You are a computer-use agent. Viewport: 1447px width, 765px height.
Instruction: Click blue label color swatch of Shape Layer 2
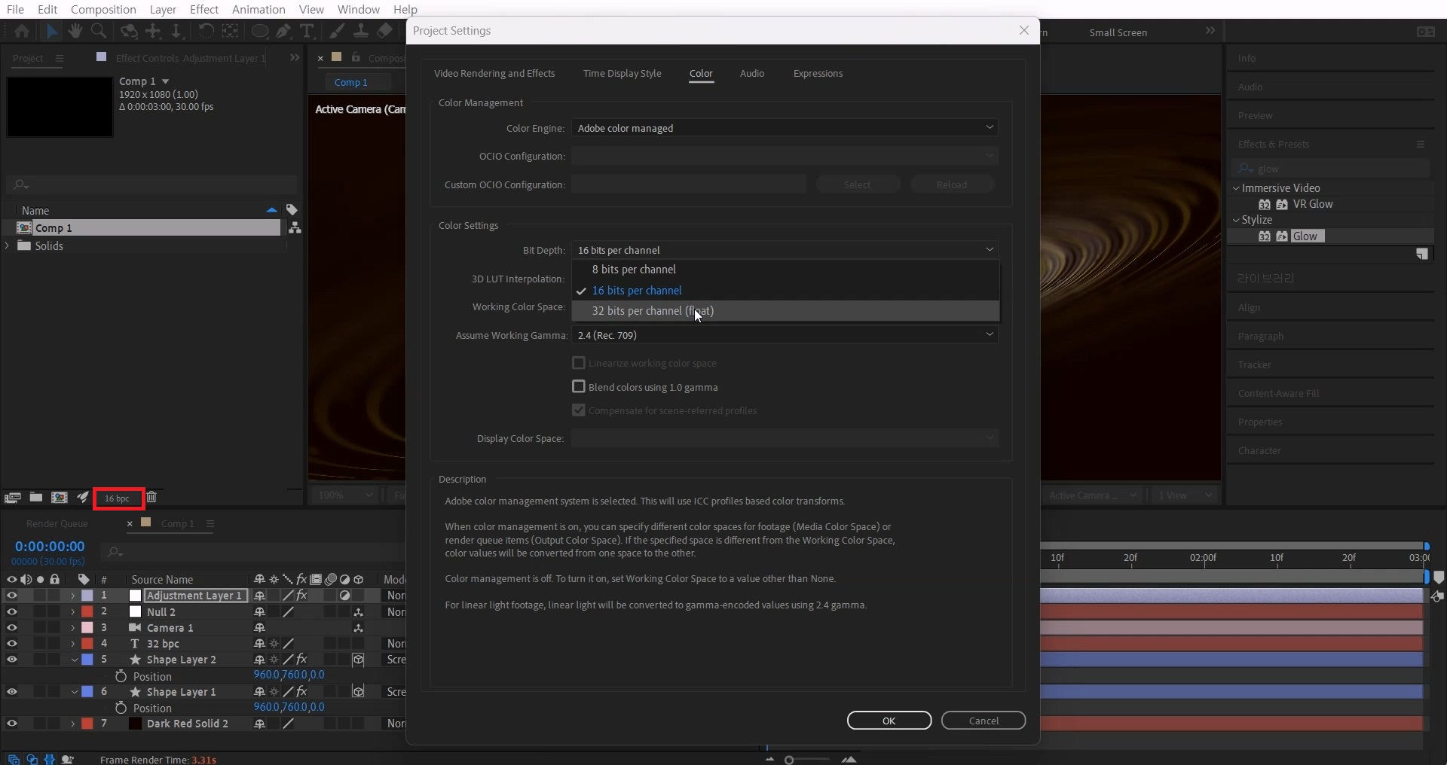pos(87,660)
